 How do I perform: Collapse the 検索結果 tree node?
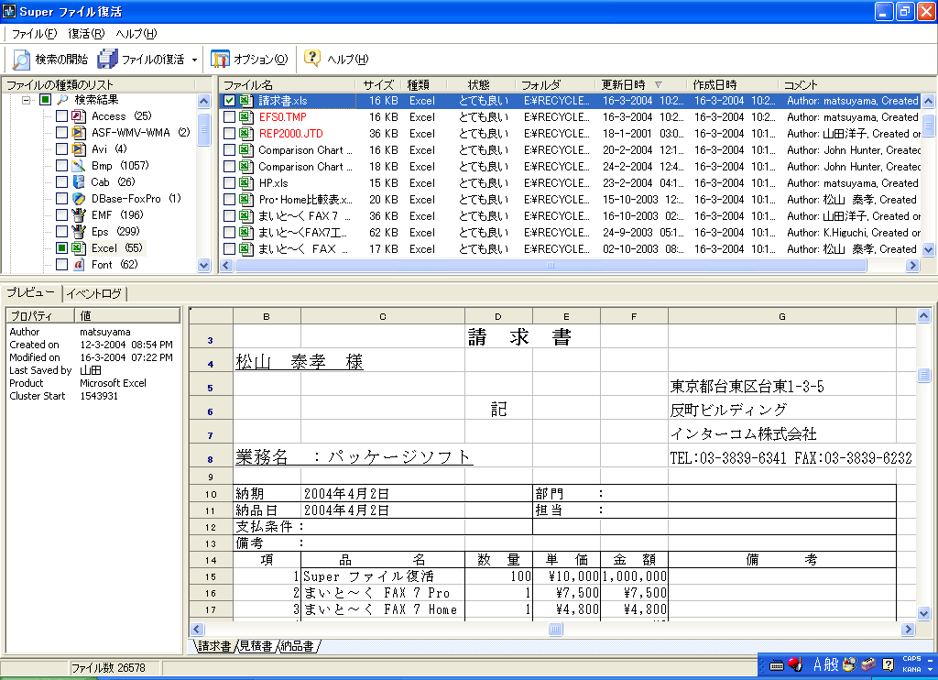coord(26,100)
